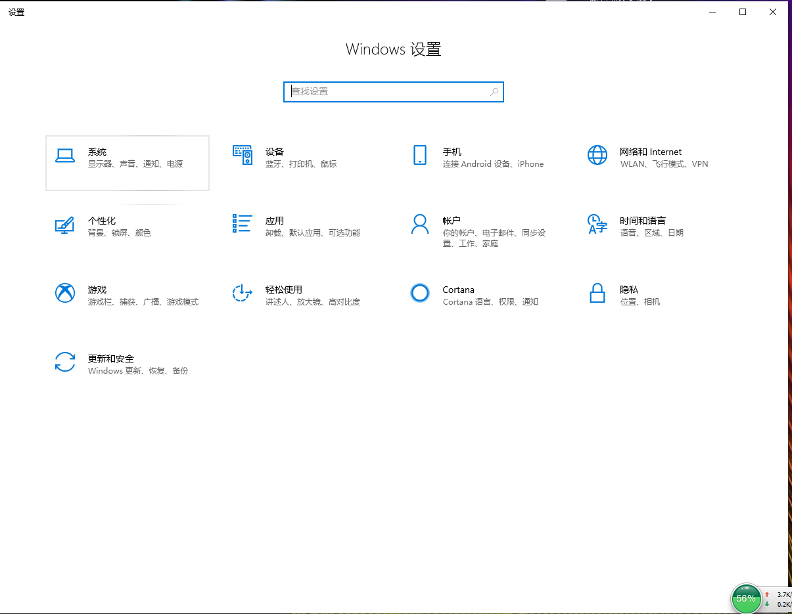This screenshot has width=792, height=614.
Task: Open the 游戏 Xbox icon
Action: coord(64,293)
